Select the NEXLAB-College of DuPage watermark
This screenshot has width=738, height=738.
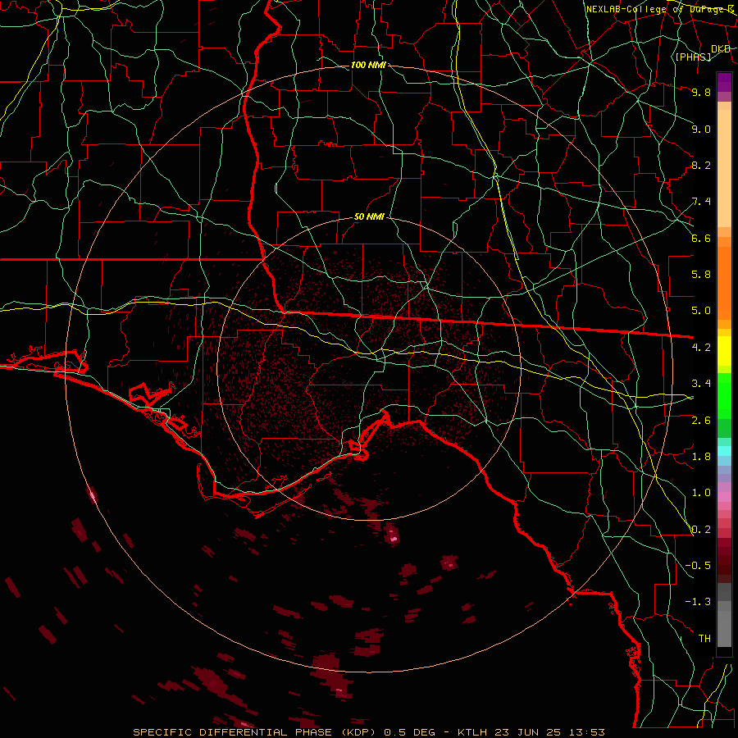pos(660,9)
